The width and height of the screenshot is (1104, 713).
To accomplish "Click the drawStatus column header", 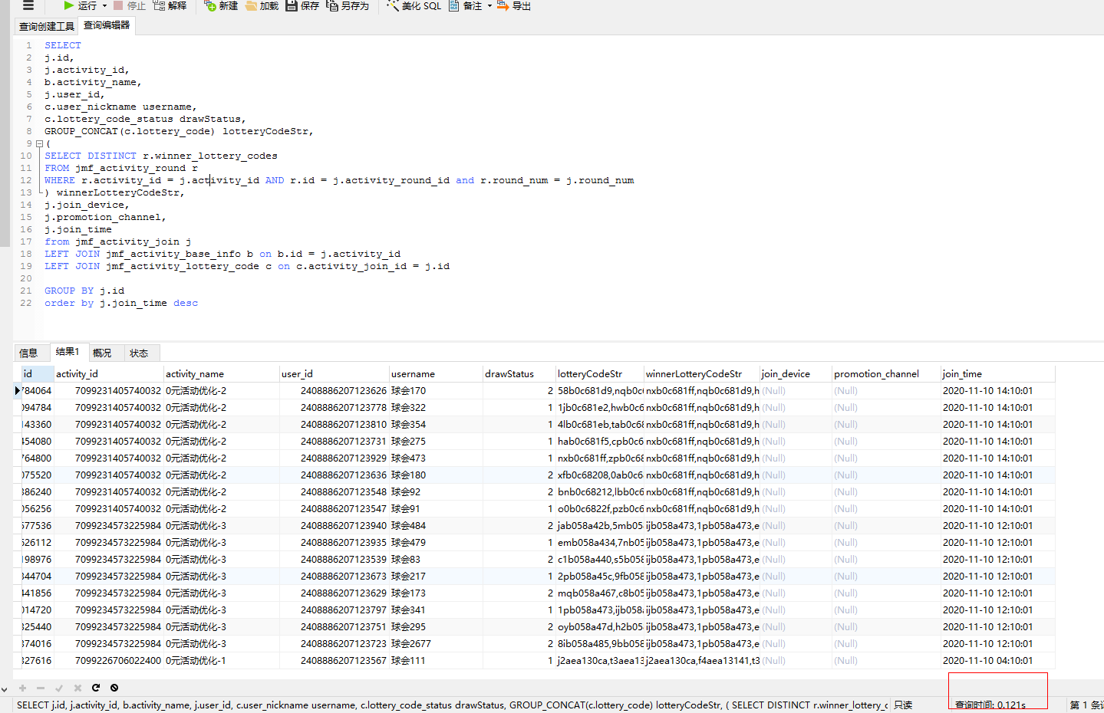I will pyautogui.click(x=519, y=373).
